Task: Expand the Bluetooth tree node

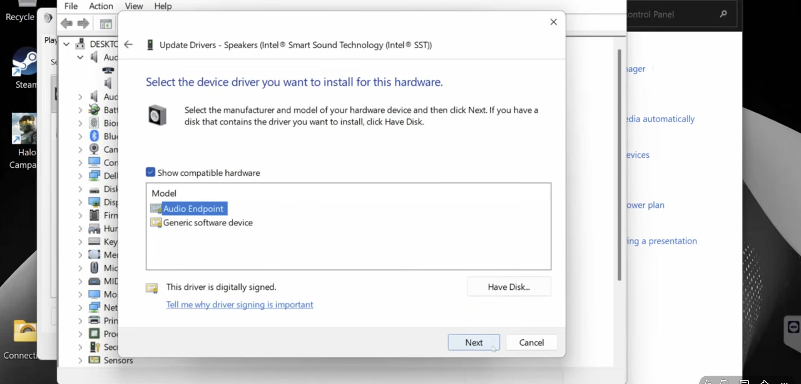Action: (80, 136)
